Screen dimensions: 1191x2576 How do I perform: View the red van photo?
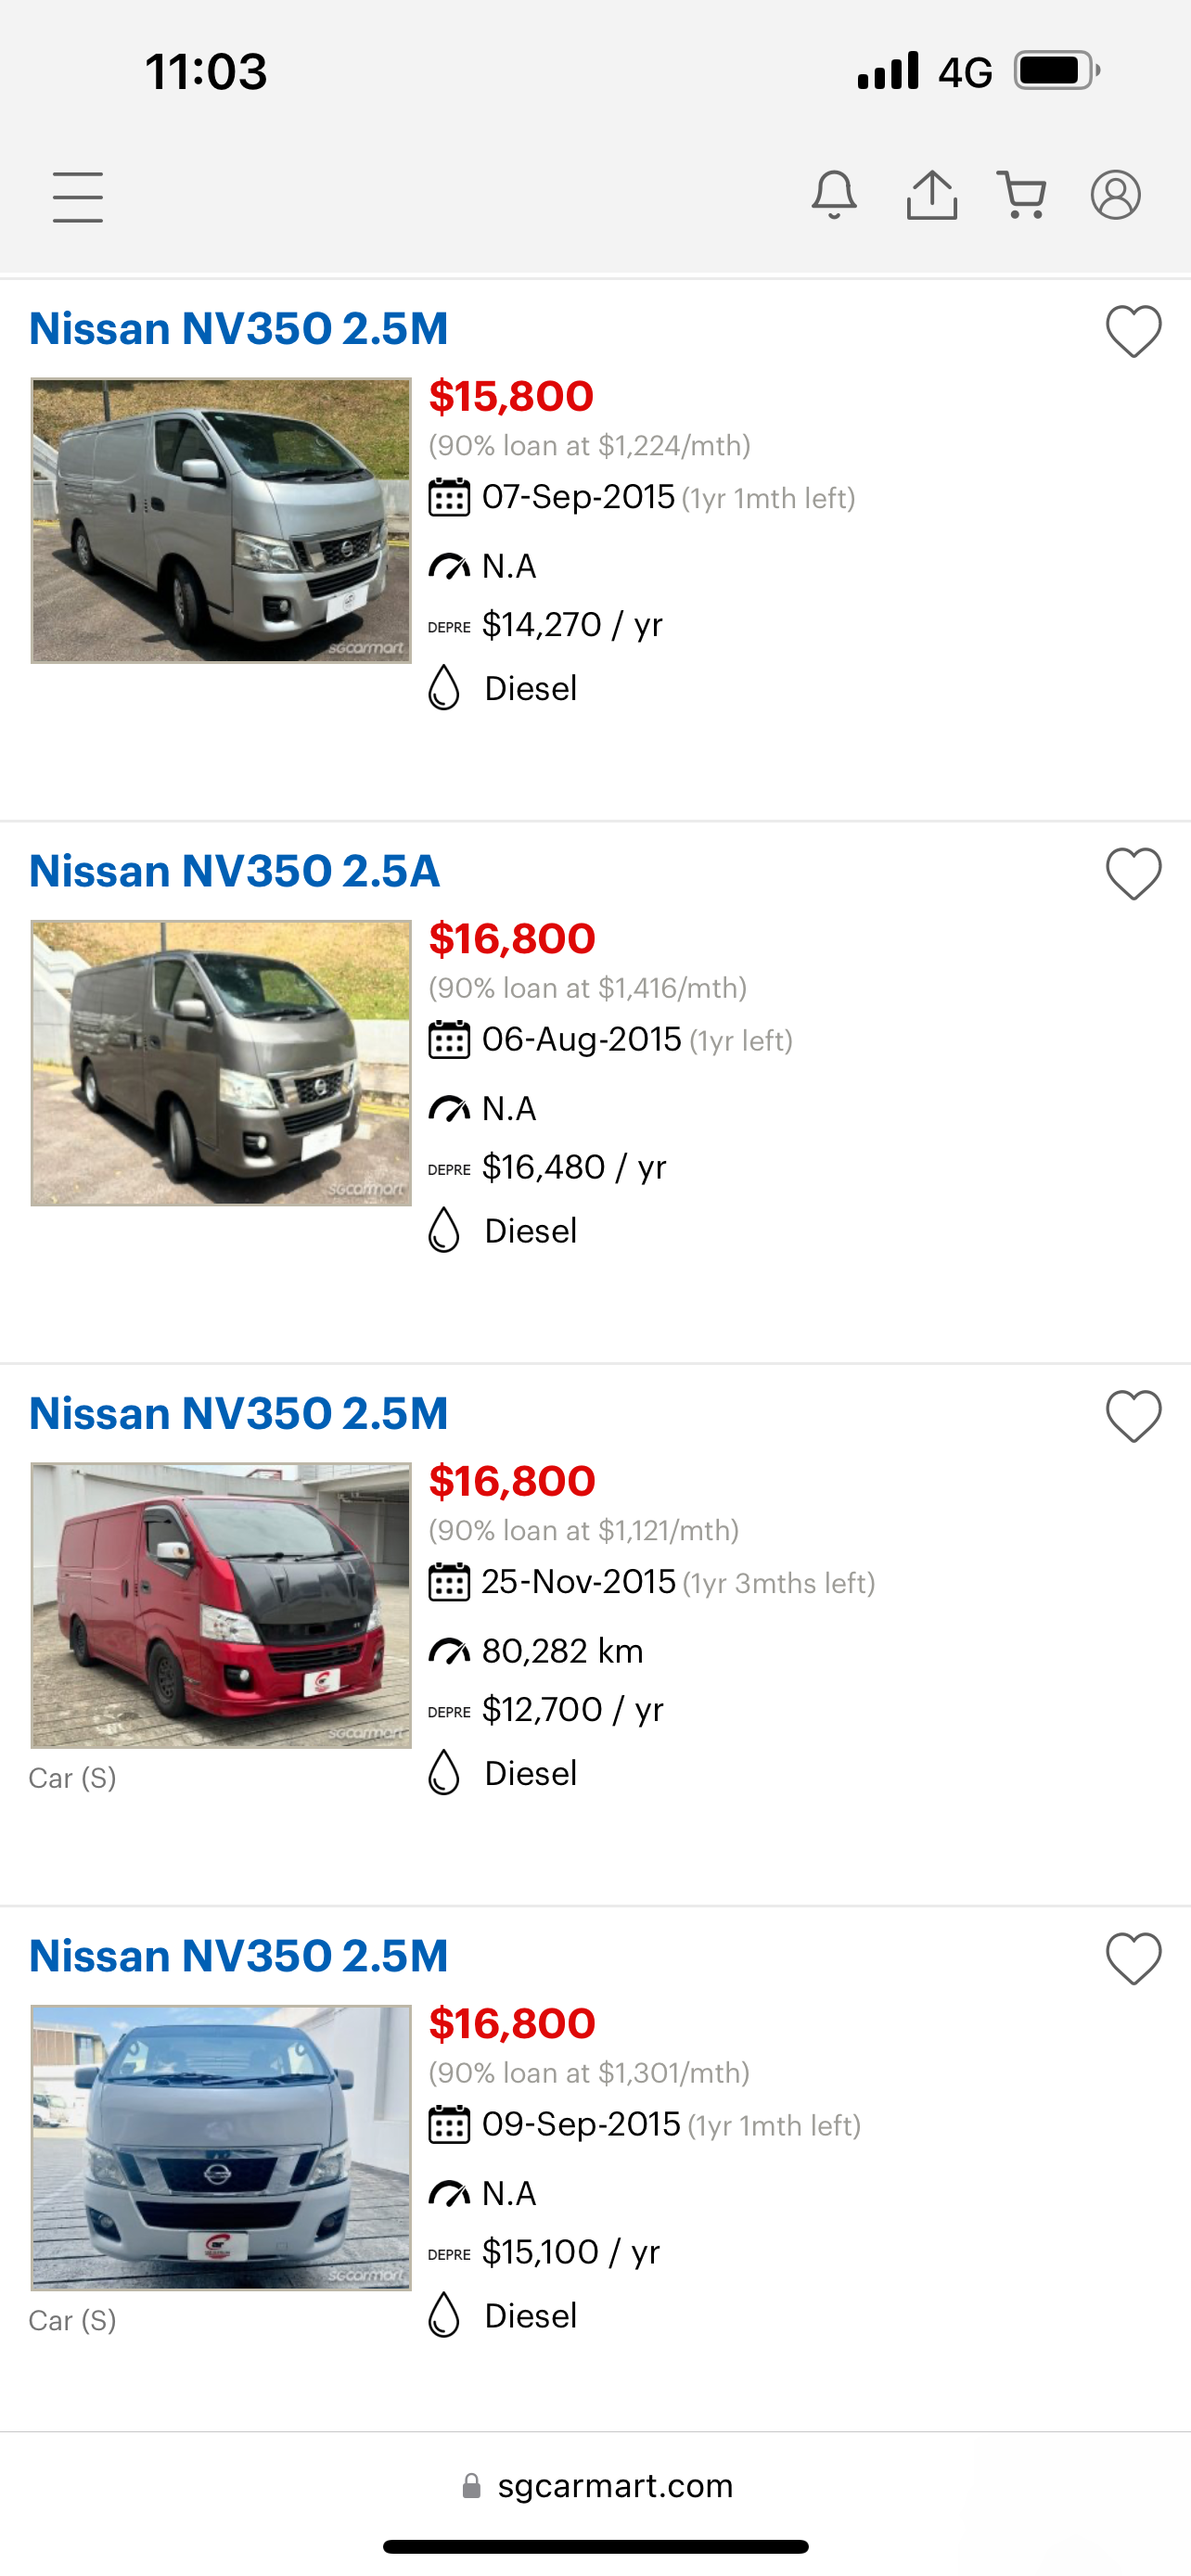[x=221, y=1605]
